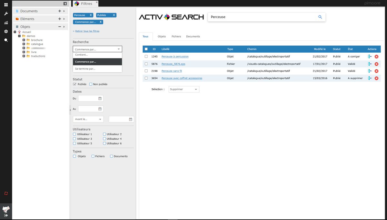Open Perceuse à percussion link

click(x=175, y=57)
